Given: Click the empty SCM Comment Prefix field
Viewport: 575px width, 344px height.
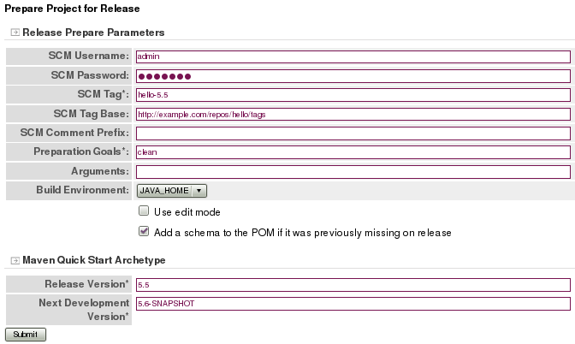Looking at the screenshot, I should tap(353, 133).
